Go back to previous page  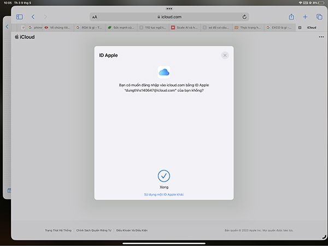pos(33,17)
